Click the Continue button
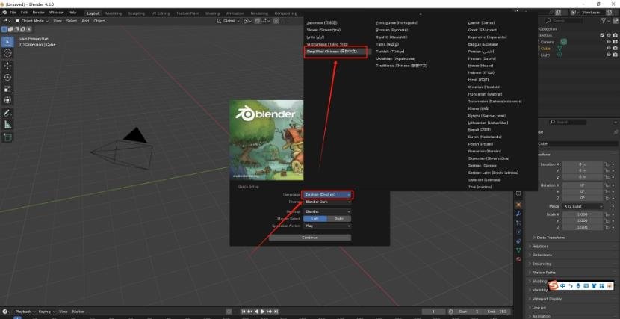 pyautogui.click(x=309, y=238)
